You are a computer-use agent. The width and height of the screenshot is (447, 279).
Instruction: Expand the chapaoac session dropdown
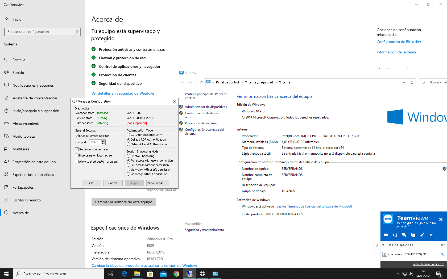425,254
